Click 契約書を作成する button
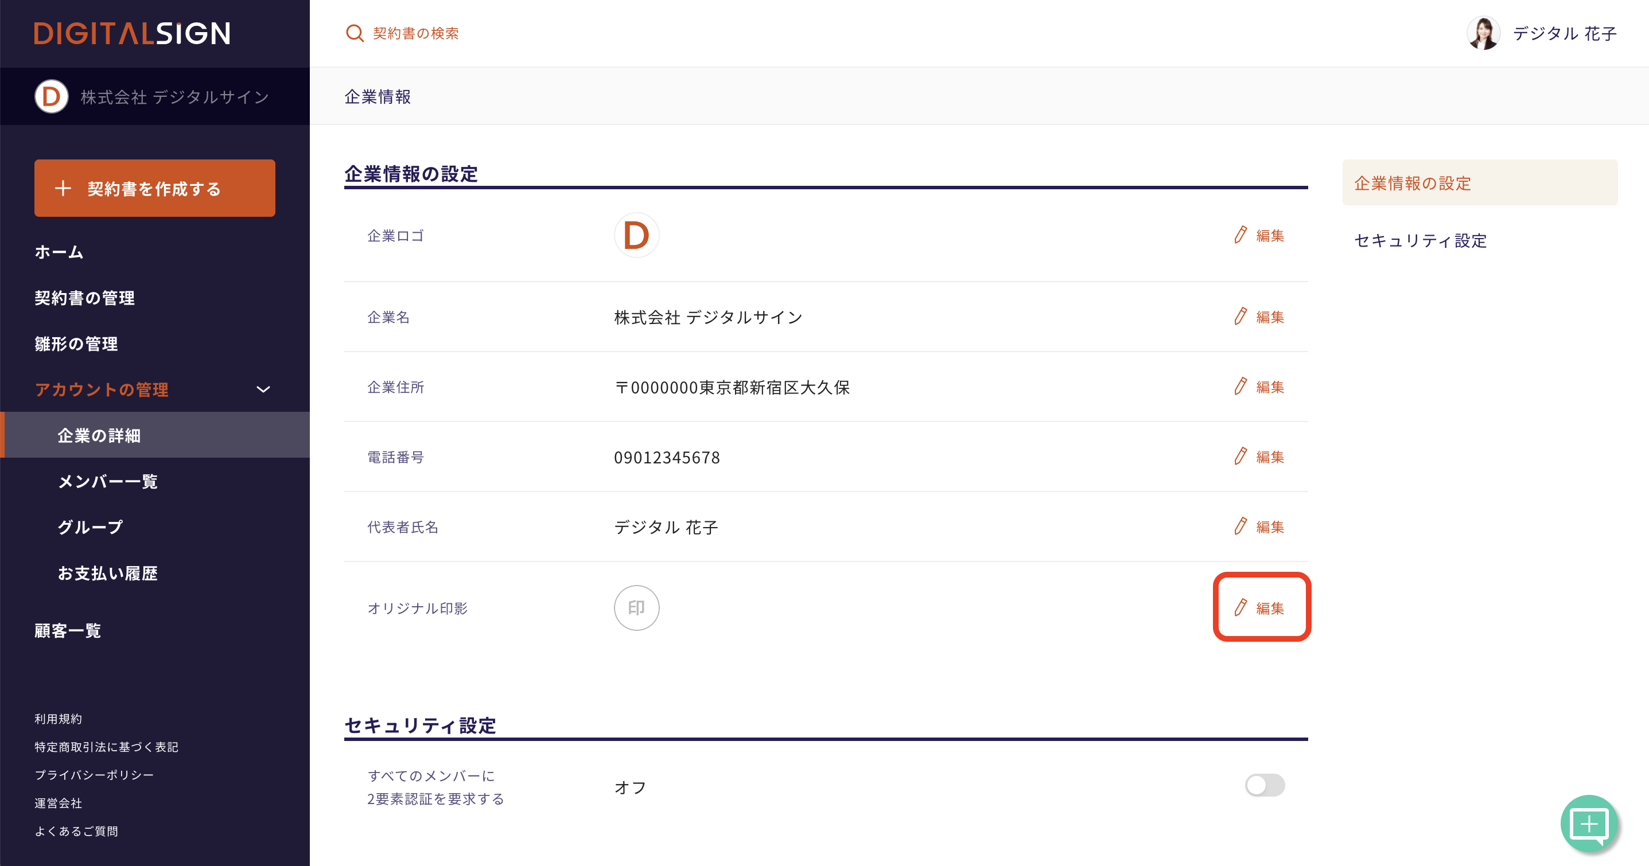This screenshot has height=866, width=1649. coord(155,188)
